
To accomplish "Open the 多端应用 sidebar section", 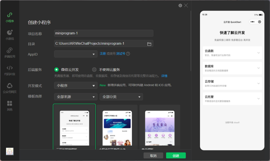I will click(x=10, y=53).
